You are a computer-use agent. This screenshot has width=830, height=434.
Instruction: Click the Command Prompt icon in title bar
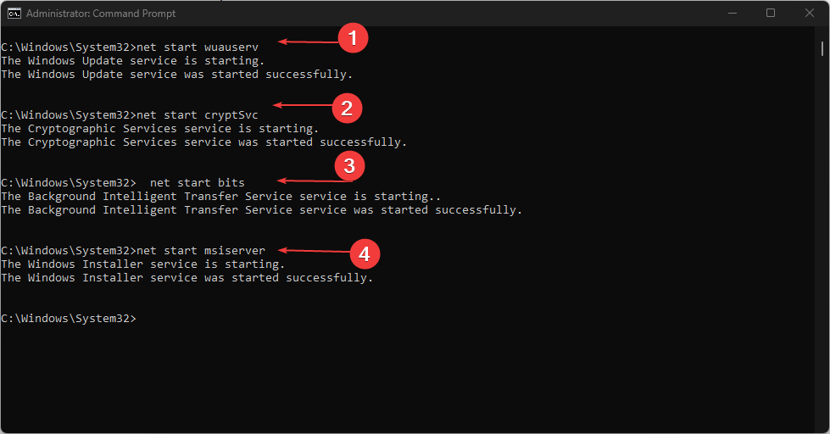coord(14,13)
